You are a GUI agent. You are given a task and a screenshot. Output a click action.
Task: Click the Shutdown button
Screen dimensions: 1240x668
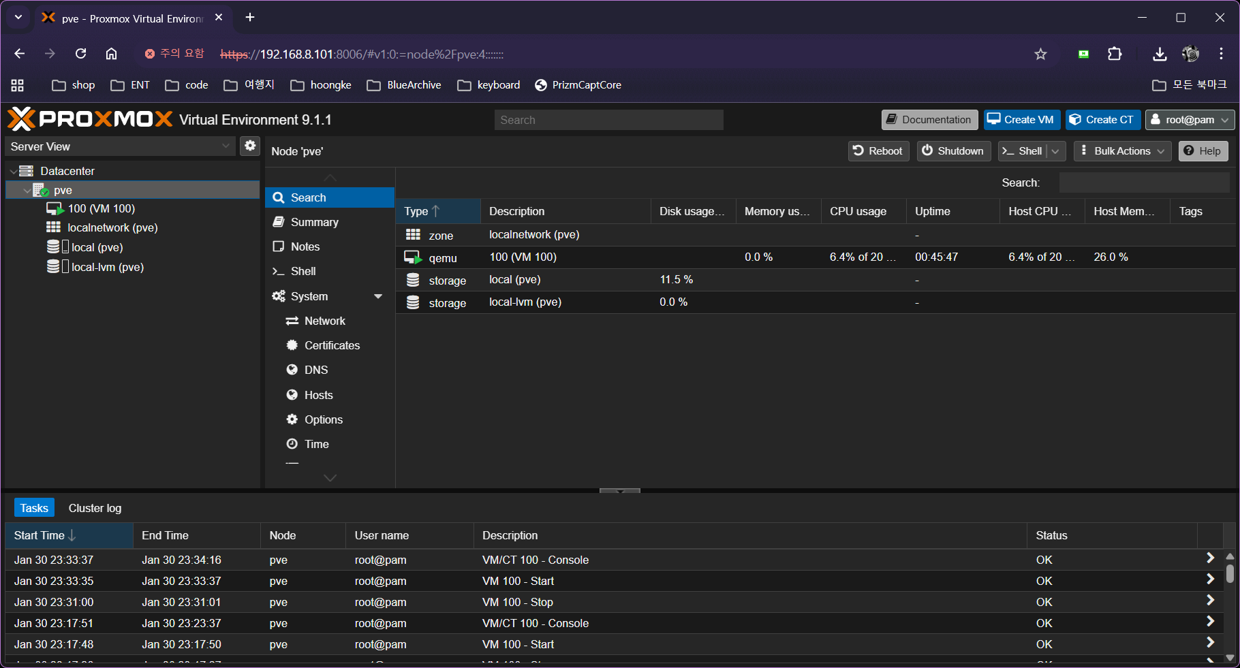click(953, 151)
